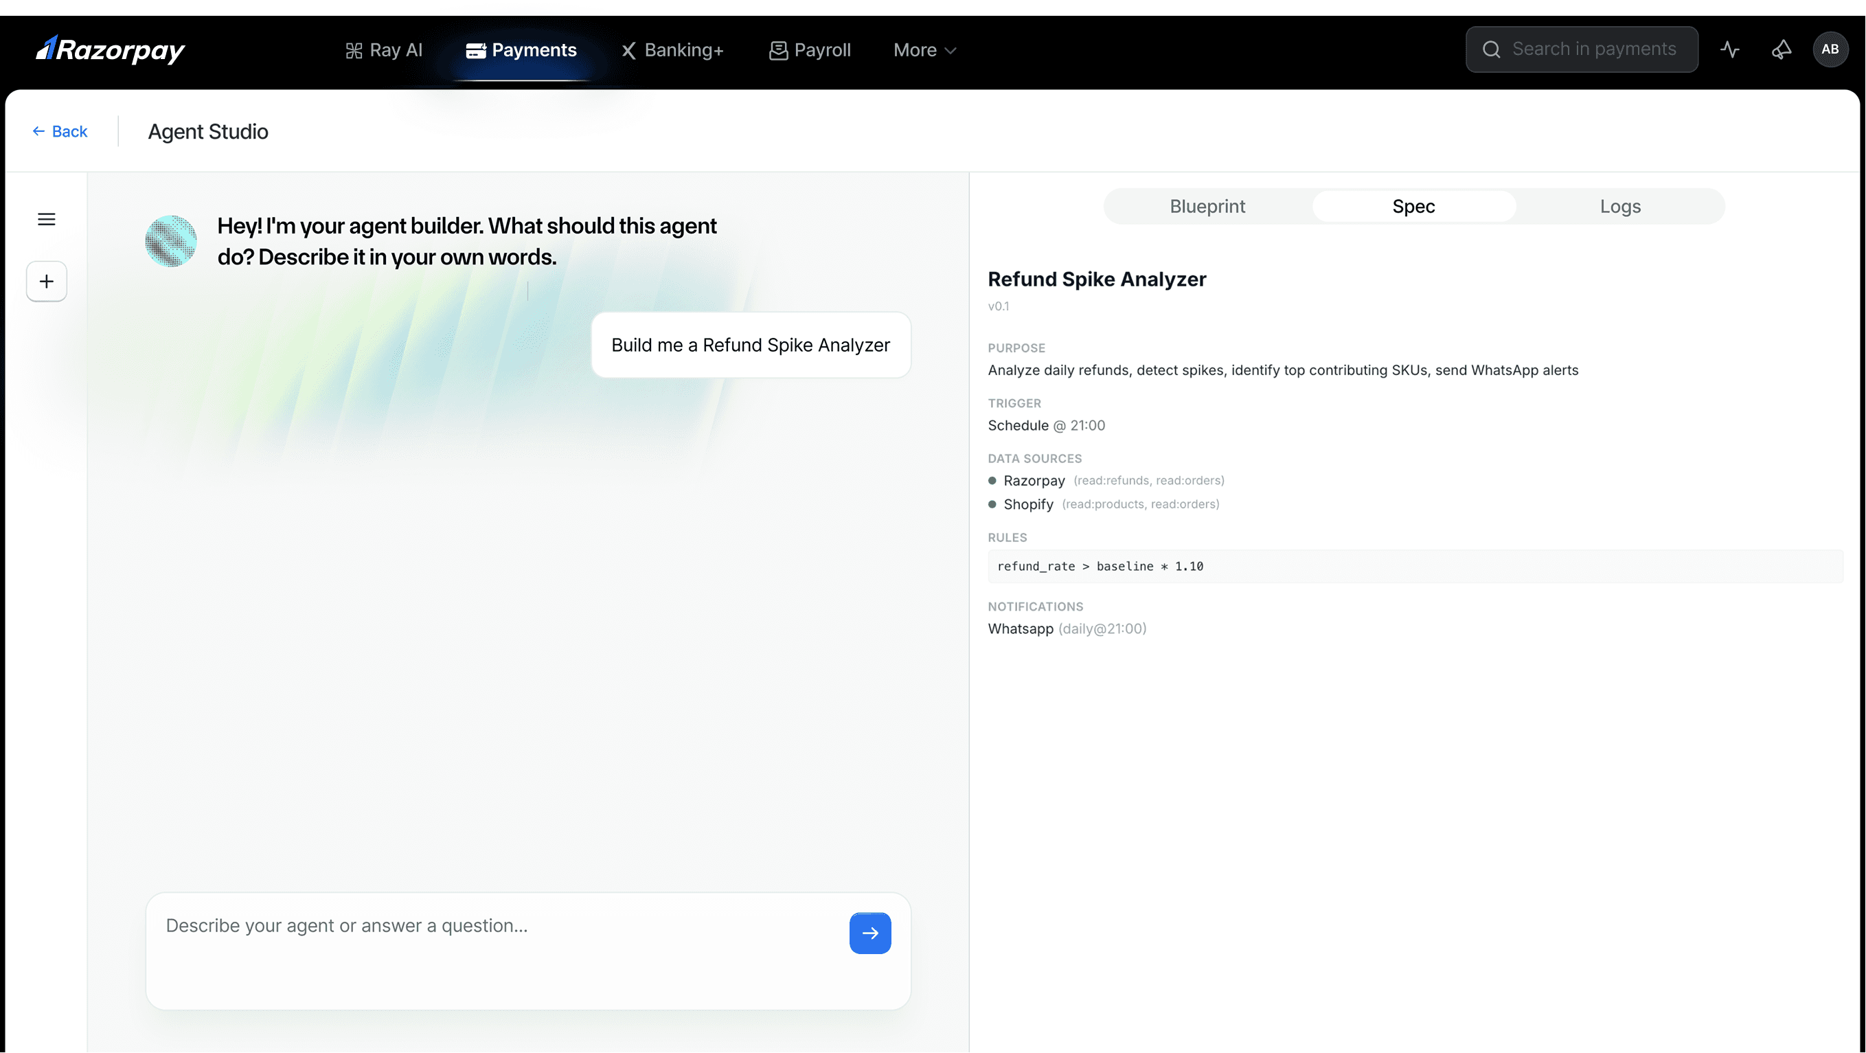This screenshot has width=1866, height=1053.
Task: Open the activity pulse icon
Action: [x=1730, y=49]
